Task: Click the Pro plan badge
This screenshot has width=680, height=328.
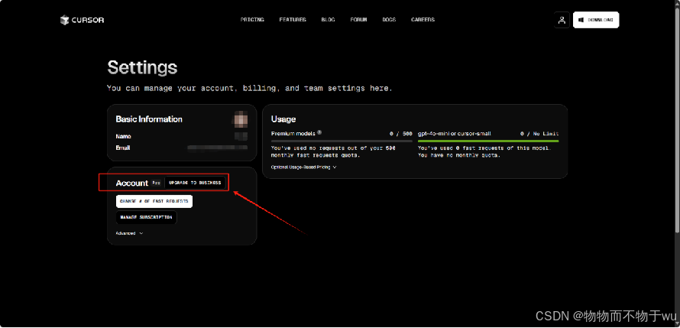Action: pos(156,183)
